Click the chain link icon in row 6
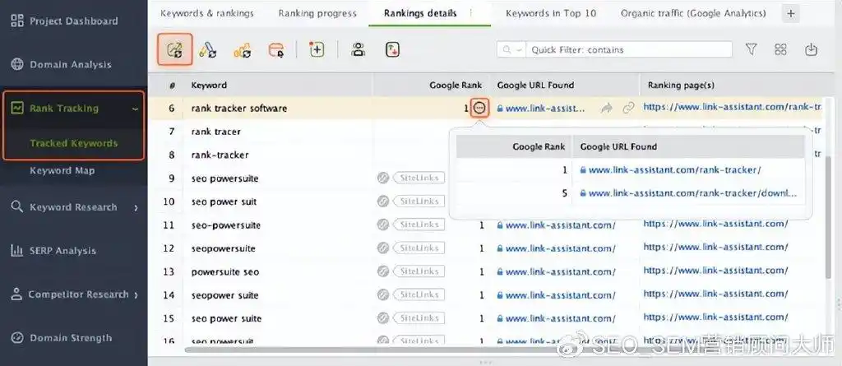This screenshot has height=366, width=842. (628, 108)
